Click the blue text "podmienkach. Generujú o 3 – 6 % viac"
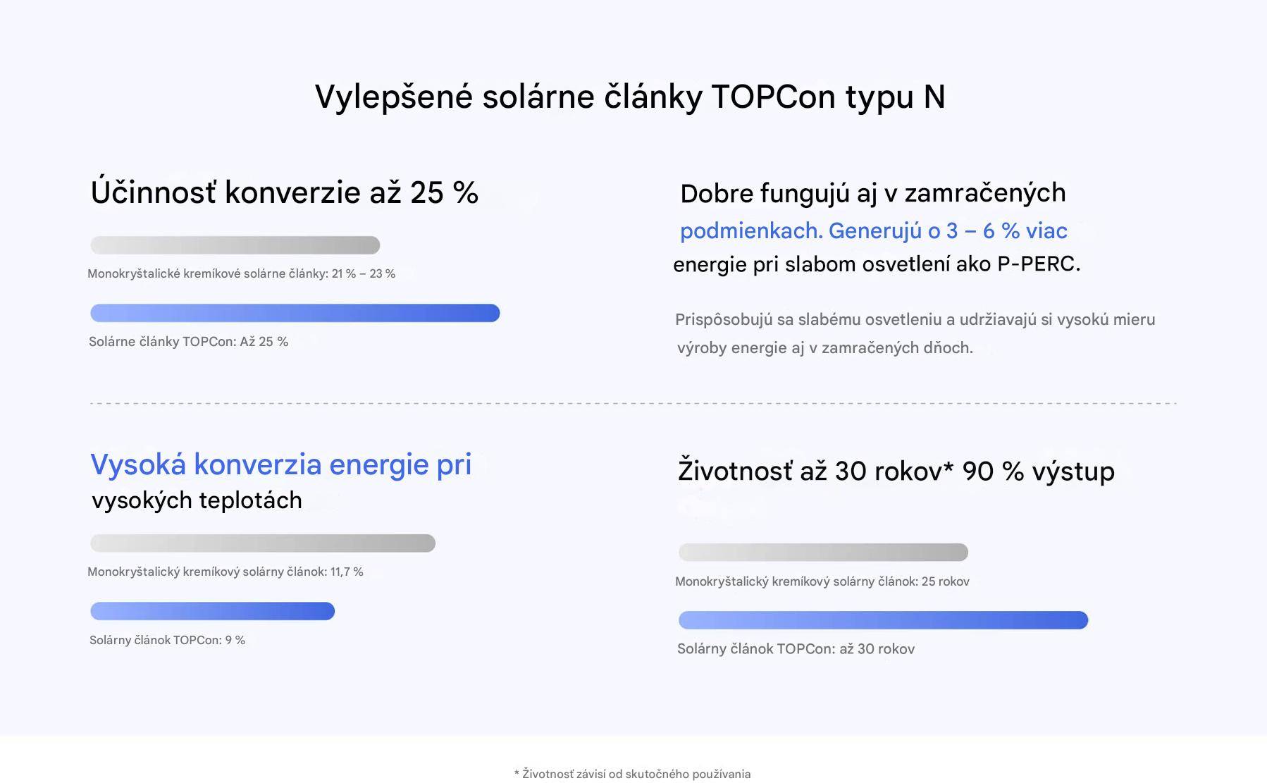The image size is (1267, 783). [874, 231]
